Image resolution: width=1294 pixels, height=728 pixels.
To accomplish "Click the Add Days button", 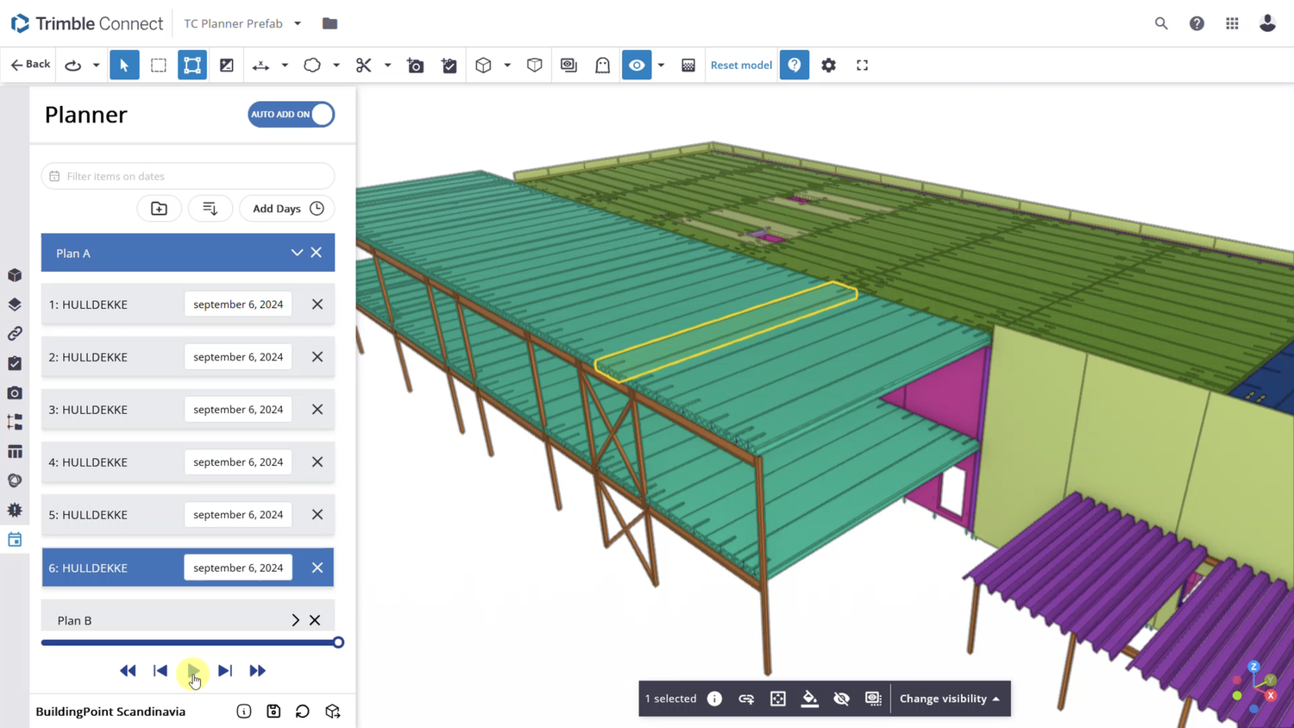I will click(x=286, y=208).
